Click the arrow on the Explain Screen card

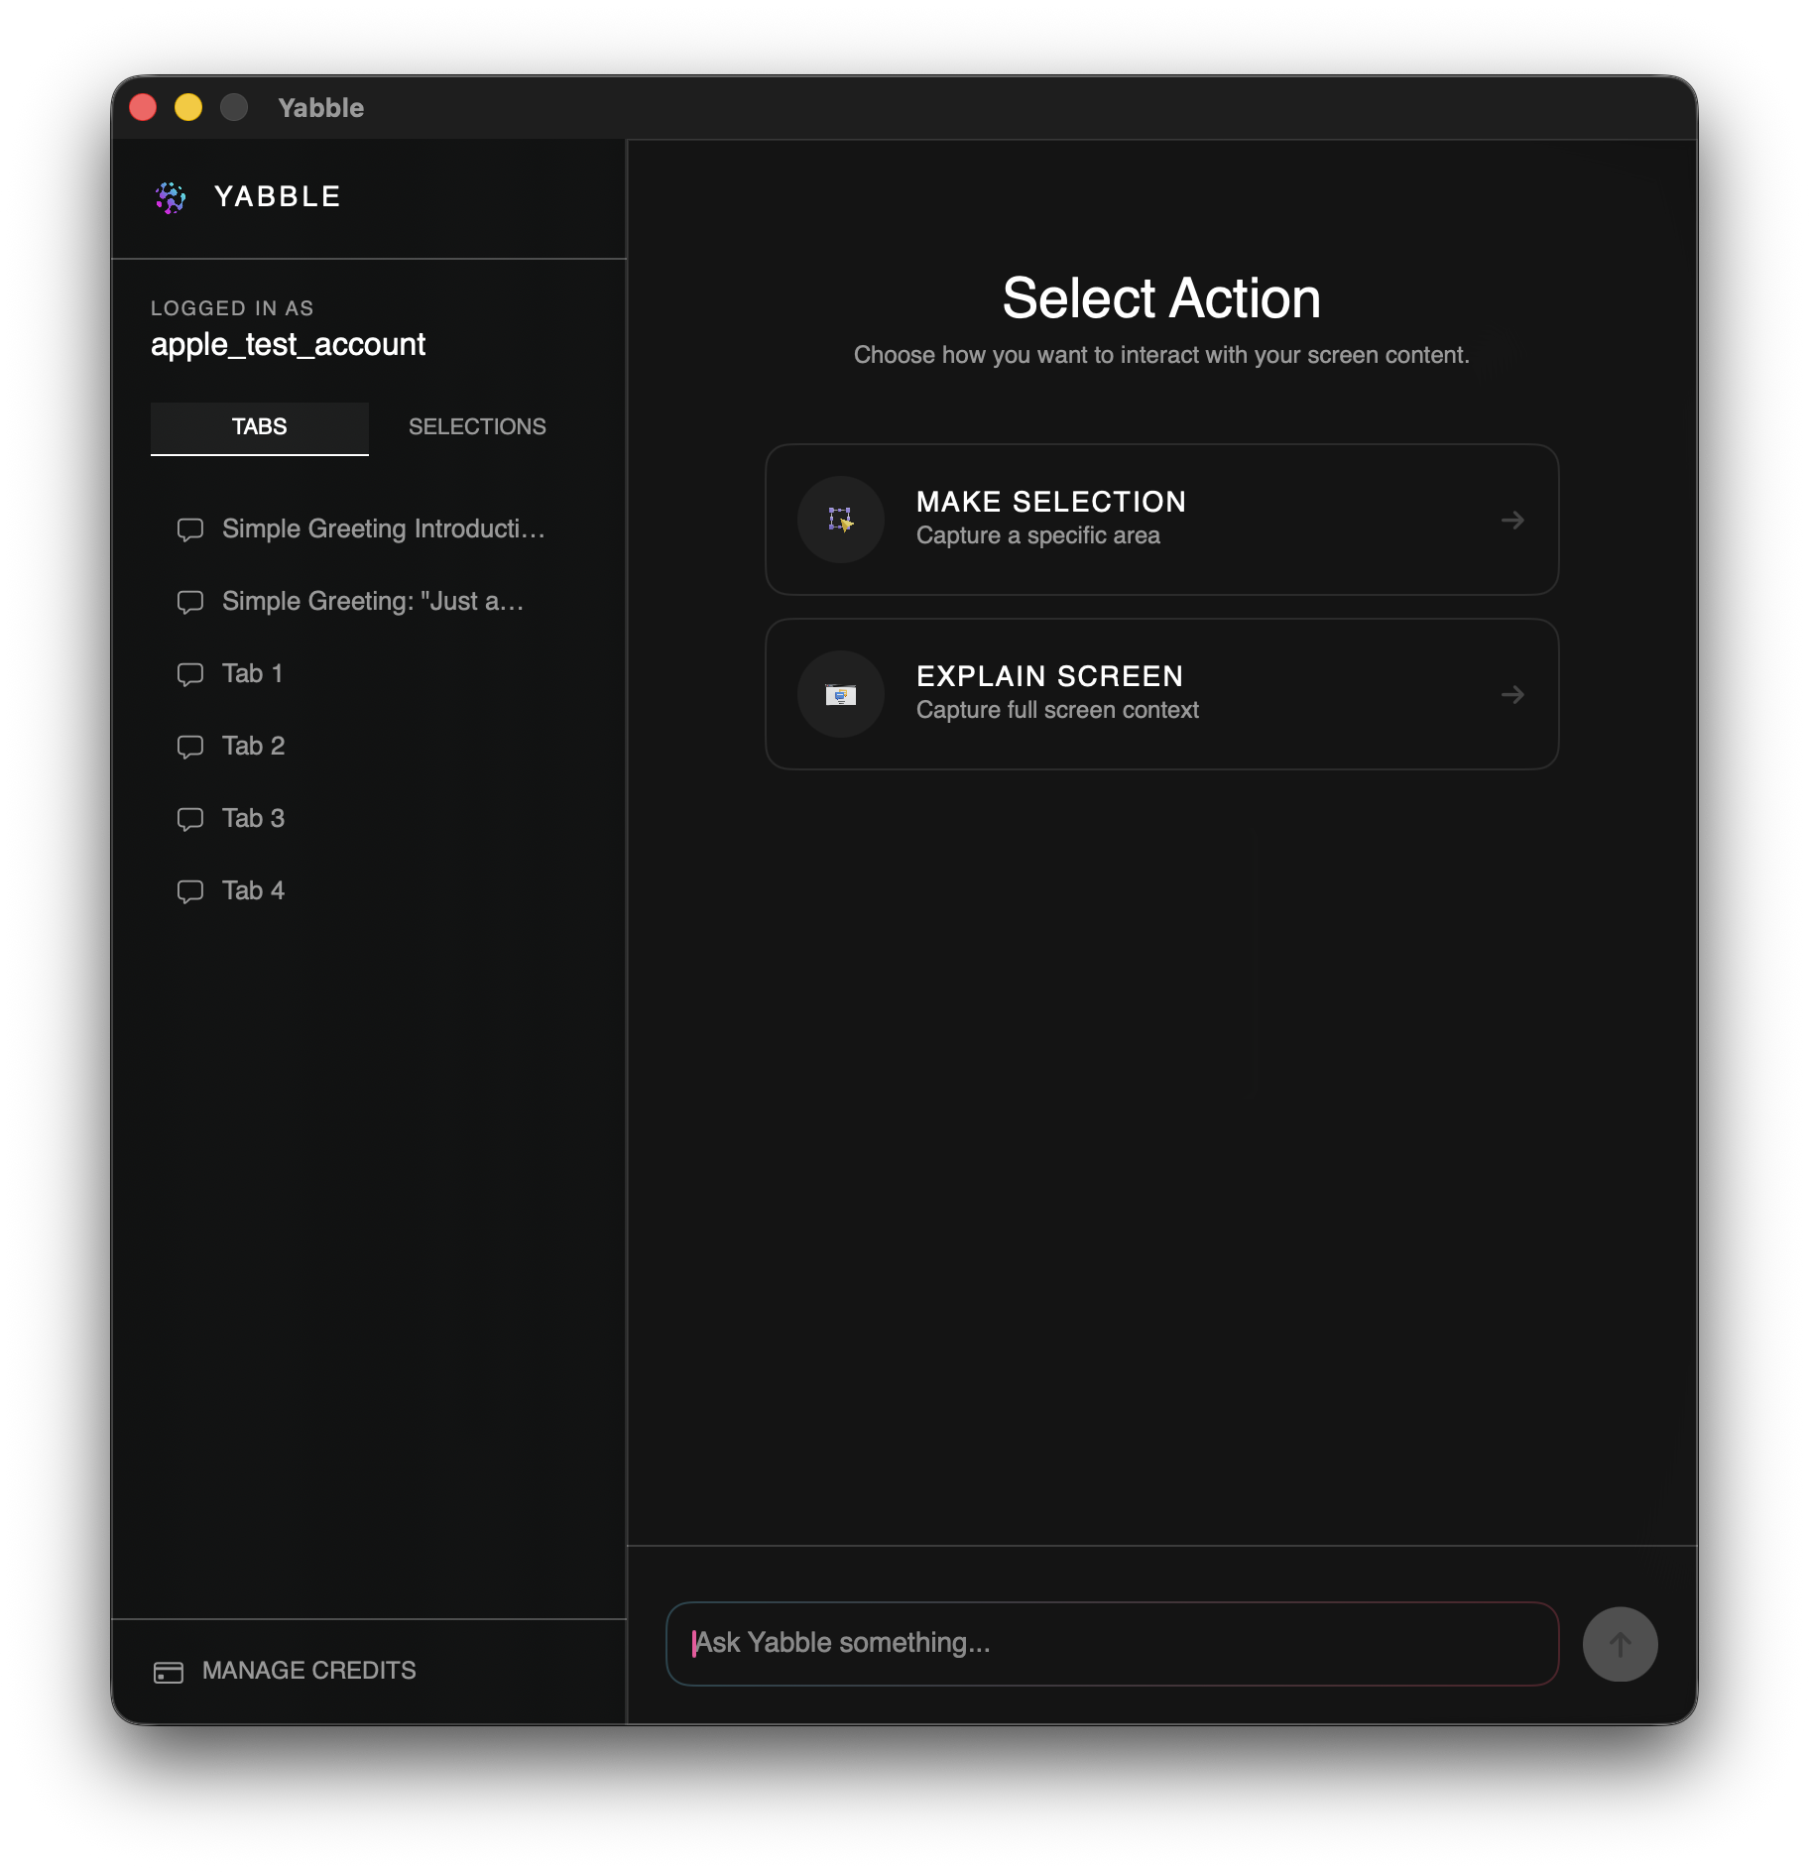(1513, 694)
